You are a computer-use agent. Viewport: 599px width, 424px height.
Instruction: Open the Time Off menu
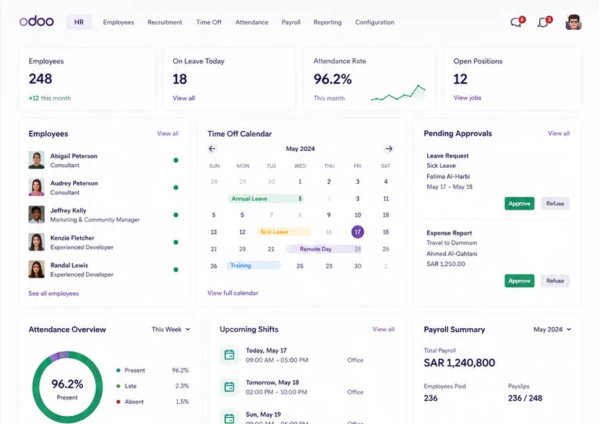[x=208, y=22]
